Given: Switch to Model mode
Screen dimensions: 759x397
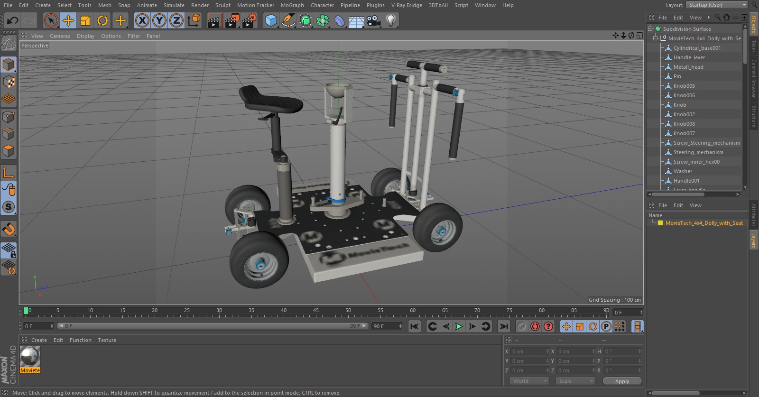Looking at the screenshot, I should 9,65.
